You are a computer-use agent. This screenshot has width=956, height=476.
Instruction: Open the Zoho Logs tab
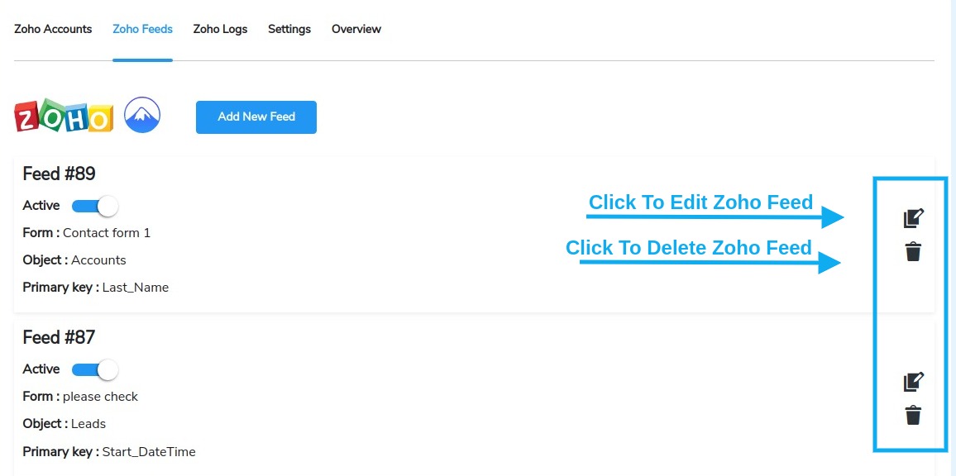[220, 29]
